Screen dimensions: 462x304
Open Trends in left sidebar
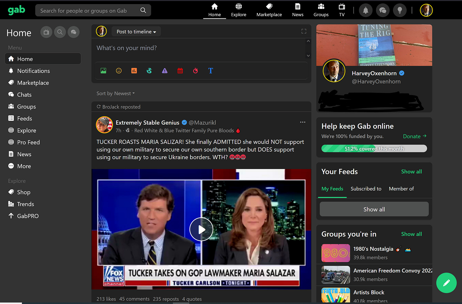point(43,204)
